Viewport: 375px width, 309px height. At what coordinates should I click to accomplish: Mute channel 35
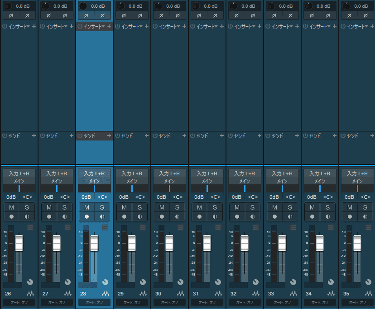[x=350, y=207]
